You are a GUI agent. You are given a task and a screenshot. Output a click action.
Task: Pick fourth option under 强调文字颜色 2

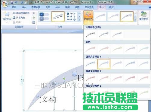130,79
